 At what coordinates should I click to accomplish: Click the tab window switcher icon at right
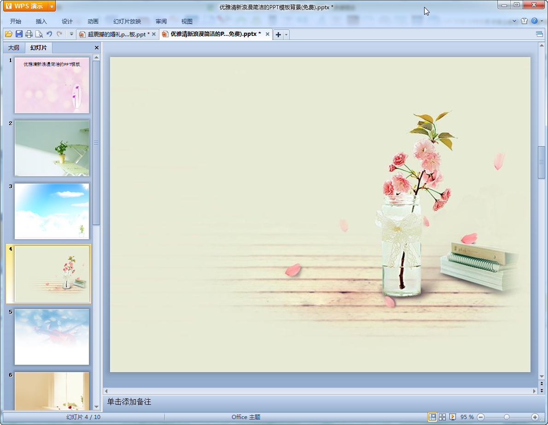tap(539, 34)
